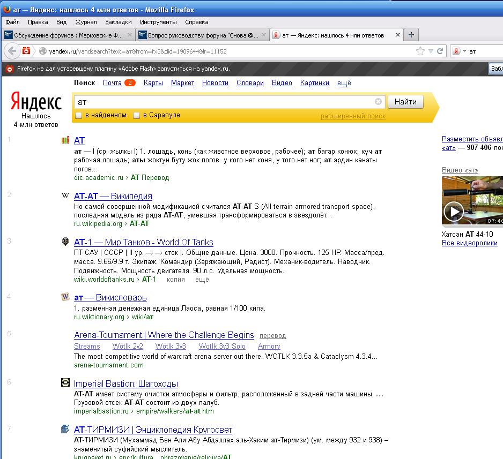Expand the "ещё" services link

pyautogui.click(x=344, y=83)
